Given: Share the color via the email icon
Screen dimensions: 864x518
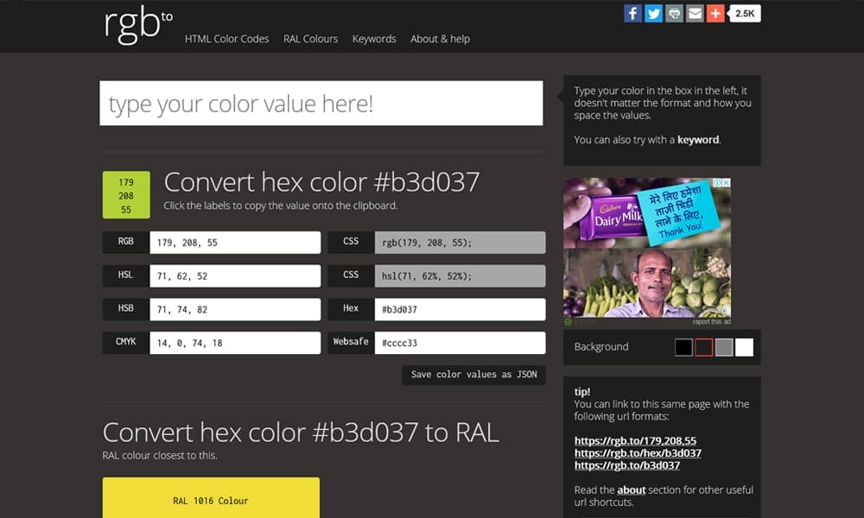Looking at the screenshot, I should pos(694,13).
